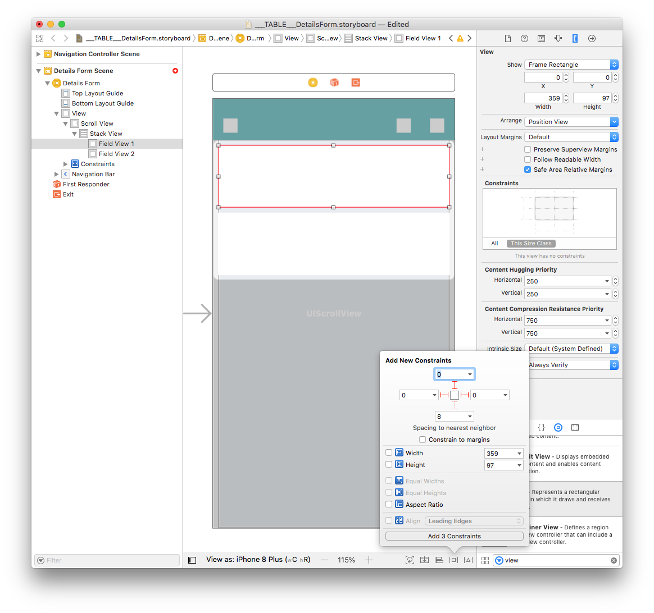Jump to previous issue arrow
The image size is (654, 613).
click(451, 38)
